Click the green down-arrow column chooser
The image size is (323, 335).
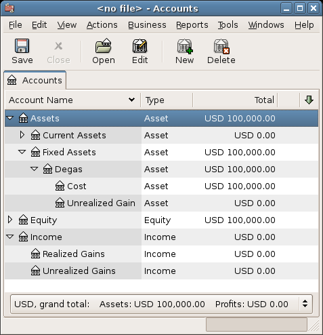coord(309,100)
